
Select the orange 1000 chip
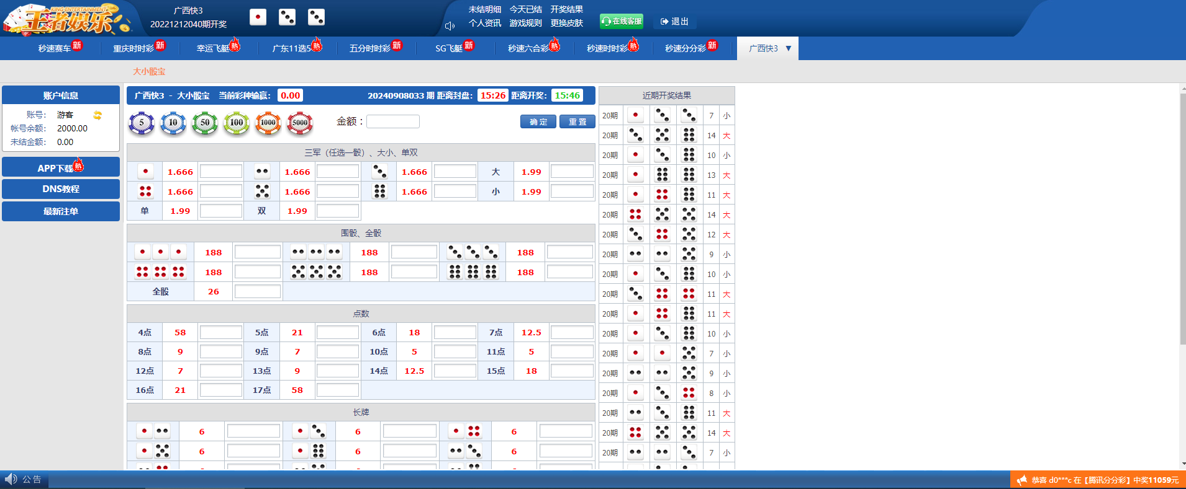pyautogui.click(x=268, y=123)
